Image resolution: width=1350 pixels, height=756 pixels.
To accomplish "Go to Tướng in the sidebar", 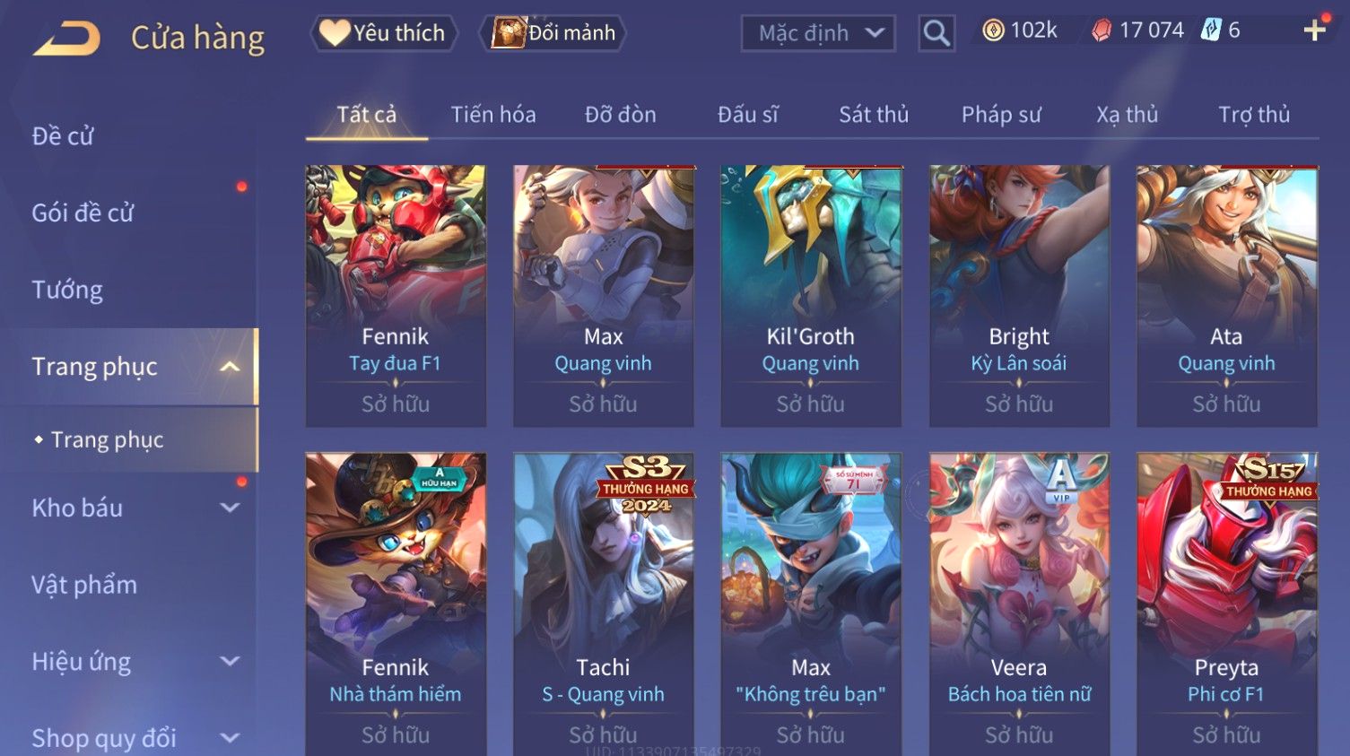I will click(x=67, y=290).
